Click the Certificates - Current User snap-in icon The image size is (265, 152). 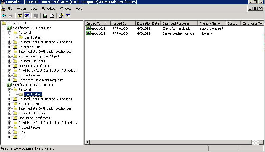(9, 28)
